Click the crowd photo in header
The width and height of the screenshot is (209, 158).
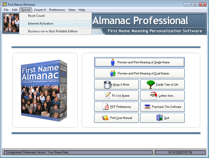point(11,23)
